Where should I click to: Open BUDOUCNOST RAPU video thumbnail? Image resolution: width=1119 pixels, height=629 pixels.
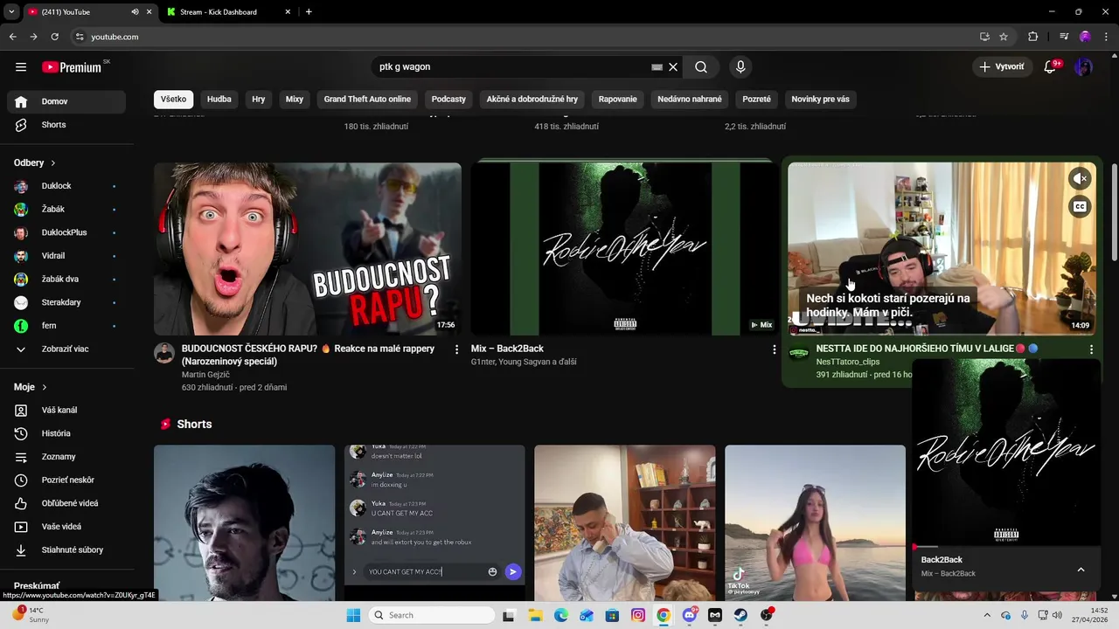point(308,249)
